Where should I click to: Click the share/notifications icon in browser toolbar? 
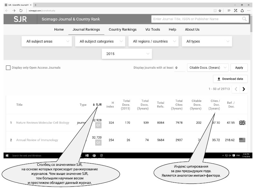click(x=242, y=11)
